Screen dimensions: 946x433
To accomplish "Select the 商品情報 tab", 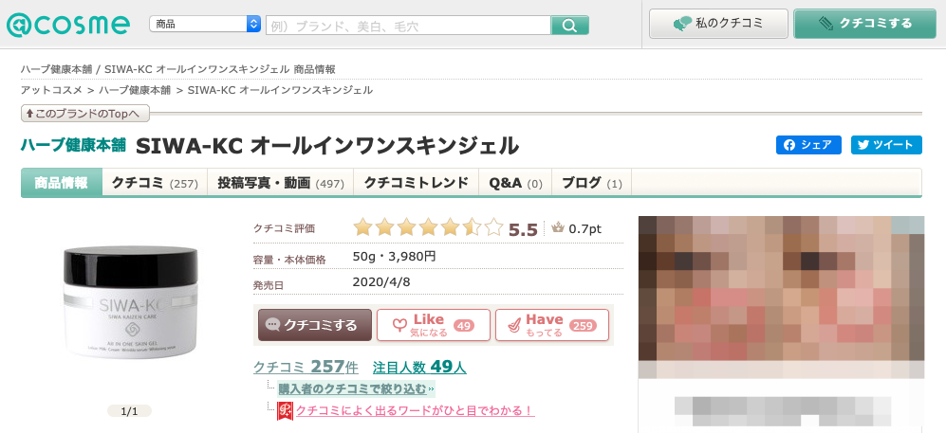I will tap(61, 183).
